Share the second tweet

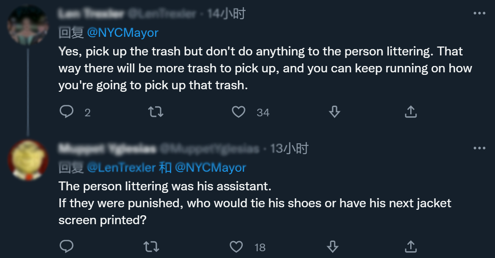(x=410, y=246)
